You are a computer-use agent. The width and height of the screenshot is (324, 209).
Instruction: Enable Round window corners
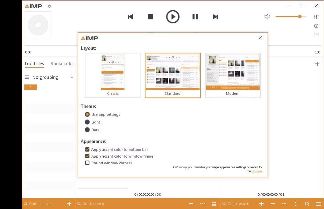[108, 163]
